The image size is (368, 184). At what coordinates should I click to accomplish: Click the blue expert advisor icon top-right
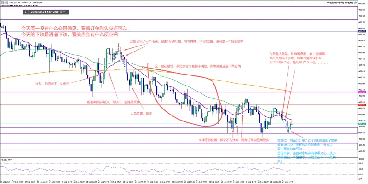pos(356,3)
